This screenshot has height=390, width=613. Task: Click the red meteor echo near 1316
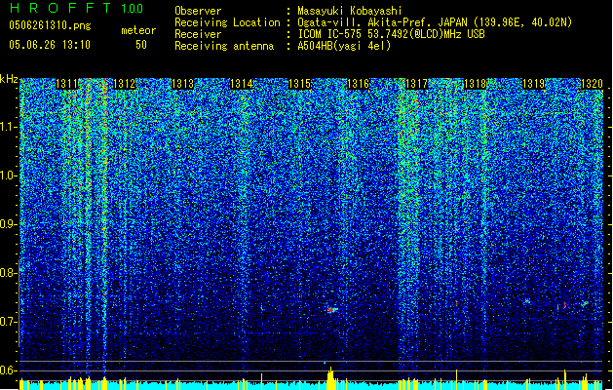332,310
